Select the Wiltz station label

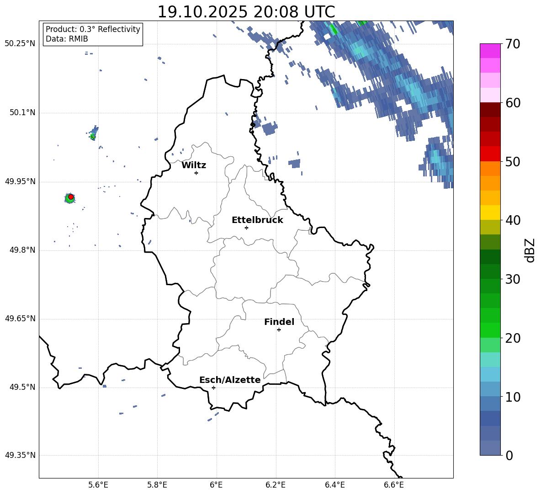tap(194, 165)
